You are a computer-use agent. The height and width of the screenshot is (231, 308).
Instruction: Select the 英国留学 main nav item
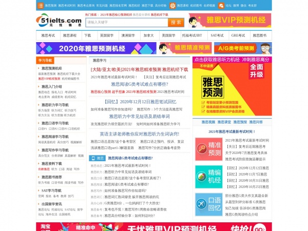107,35
